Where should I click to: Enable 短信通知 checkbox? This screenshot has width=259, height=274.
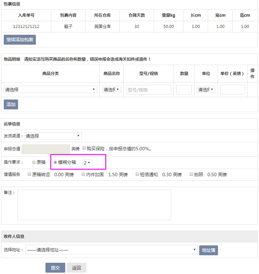[137, 174]
